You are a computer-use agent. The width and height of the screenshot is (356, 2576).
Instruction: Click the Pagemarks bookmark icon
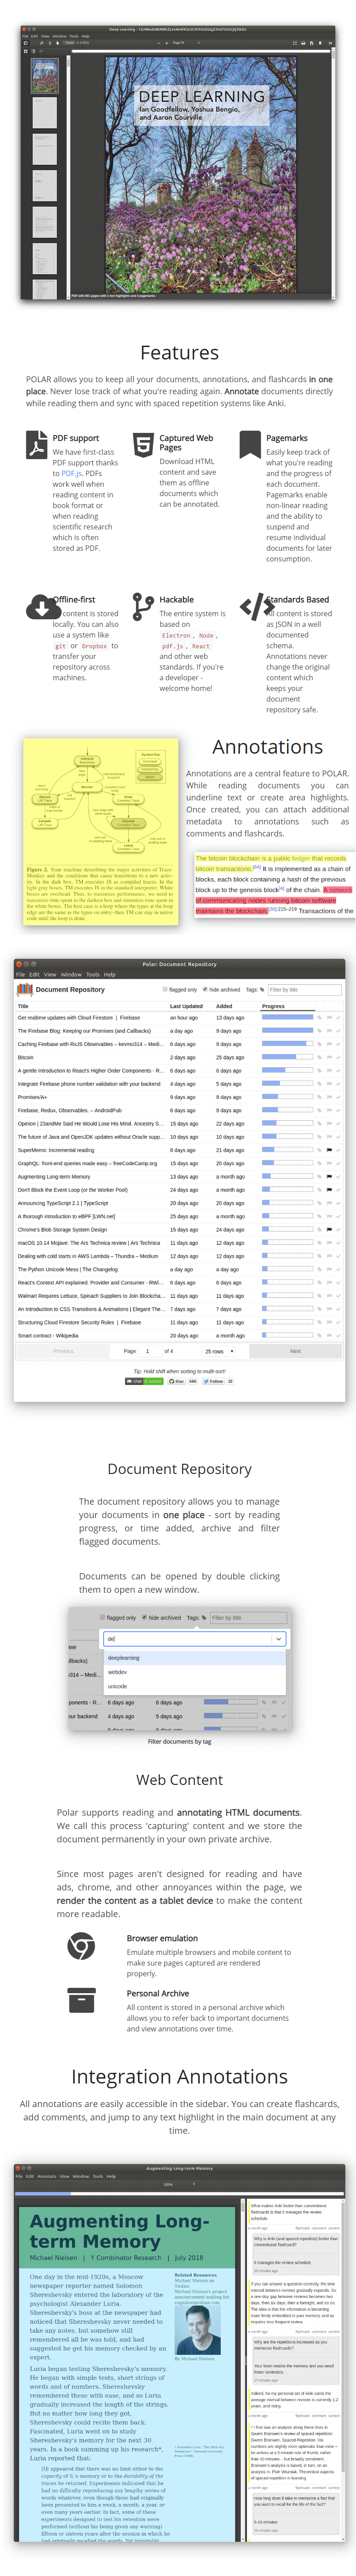click(x=250, y=444)
